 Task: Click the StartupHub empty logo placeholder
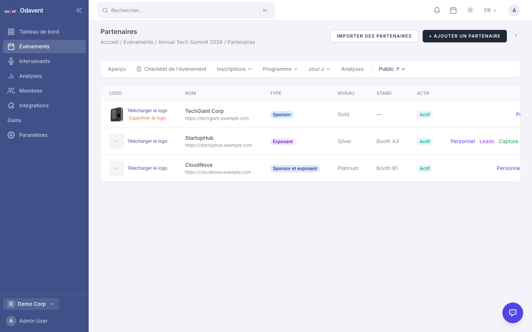coord(117,141)
